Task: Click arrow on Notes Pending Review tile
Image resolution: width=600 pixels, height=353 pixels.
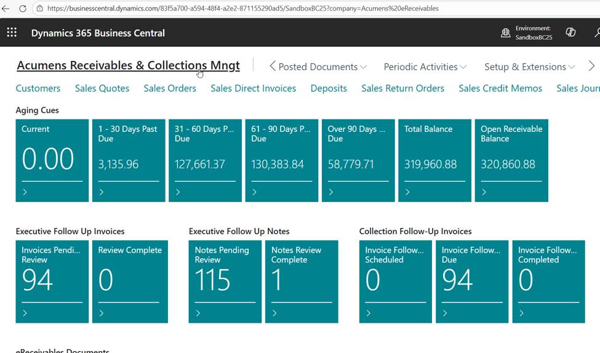Action: (198, 313)
